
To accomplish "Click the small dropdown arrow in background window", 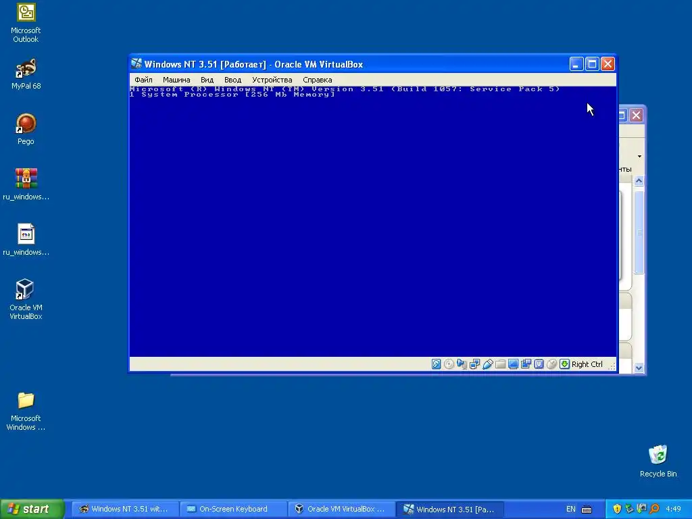I will click(639, 156).
